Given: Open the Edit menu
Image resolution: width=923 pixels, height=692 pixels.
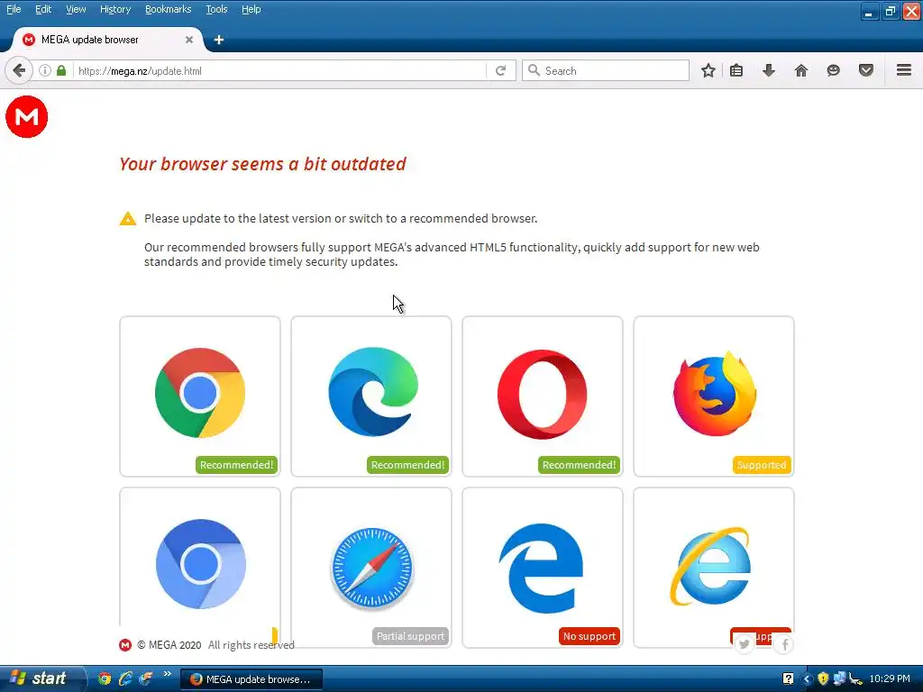Looking at the screenshot, I should click(43, 9).
